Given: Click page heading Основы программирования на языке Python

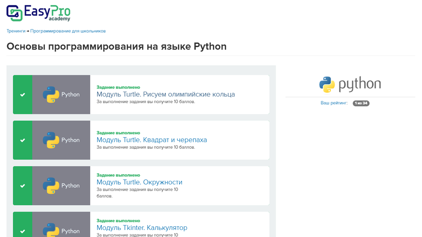Looking at the screenshot, I should (116, 46).
